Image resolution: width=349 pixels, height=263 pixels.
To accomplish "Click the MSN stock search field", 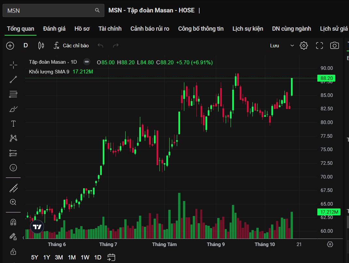I will click(x=49, y=10).
